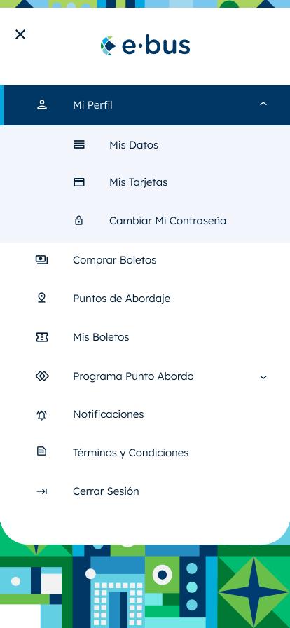Click the diamond icon for Programa Punto Abordo
This screenshot has width=290, height=628.
[42, 376]
